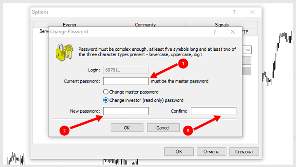This screenshot has height=167, width=296.
Task: Click the red circle marked 2
Action: (65, 131)
